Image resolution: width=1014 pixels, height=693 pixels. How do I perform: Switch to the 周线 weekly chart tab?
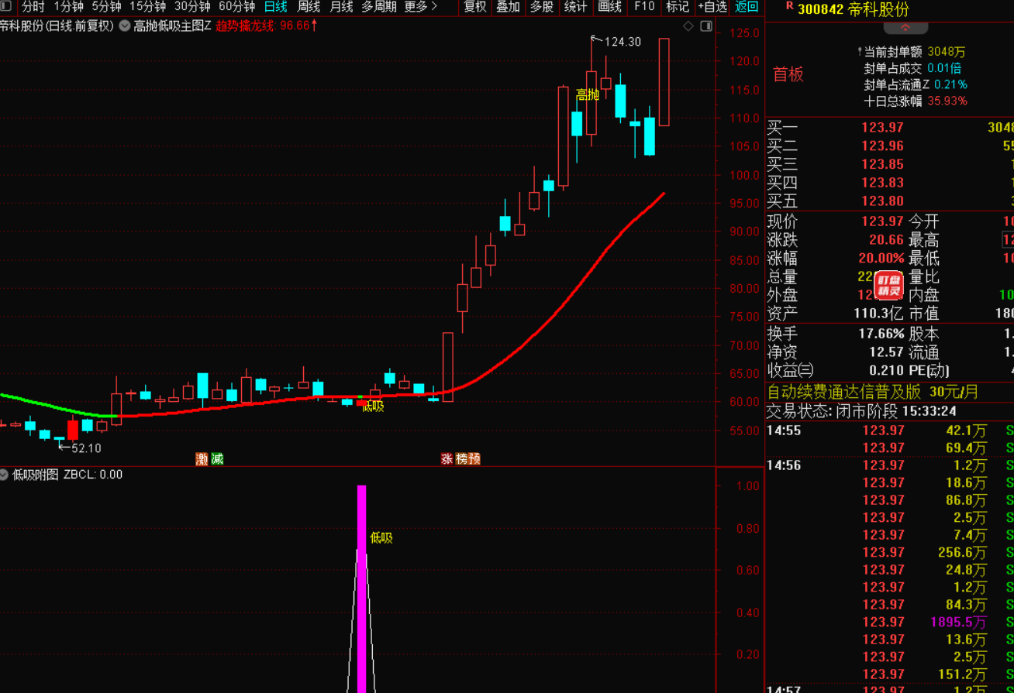(x=309, y=7)
